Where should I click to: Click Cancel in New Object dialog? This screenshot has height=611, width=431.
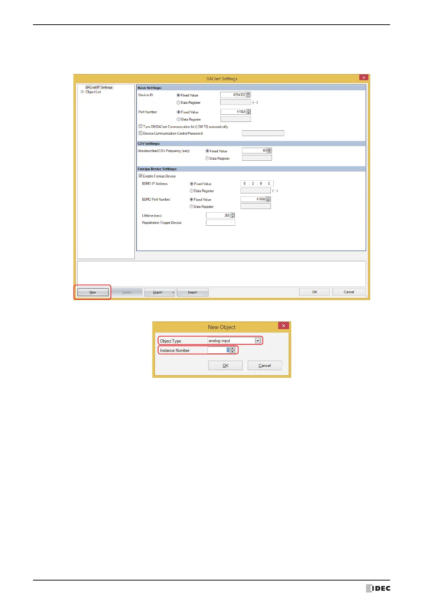tap(265, 365)
